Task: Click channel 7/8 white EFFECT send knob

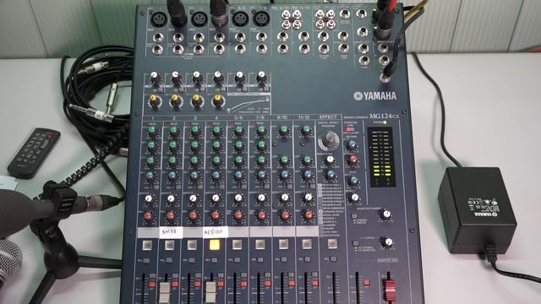Action: pyautogui.click(x=261, y=198)
